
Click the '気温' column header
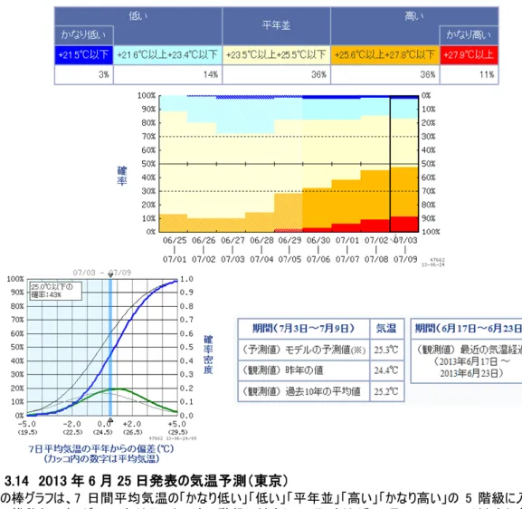coord(386,329)
